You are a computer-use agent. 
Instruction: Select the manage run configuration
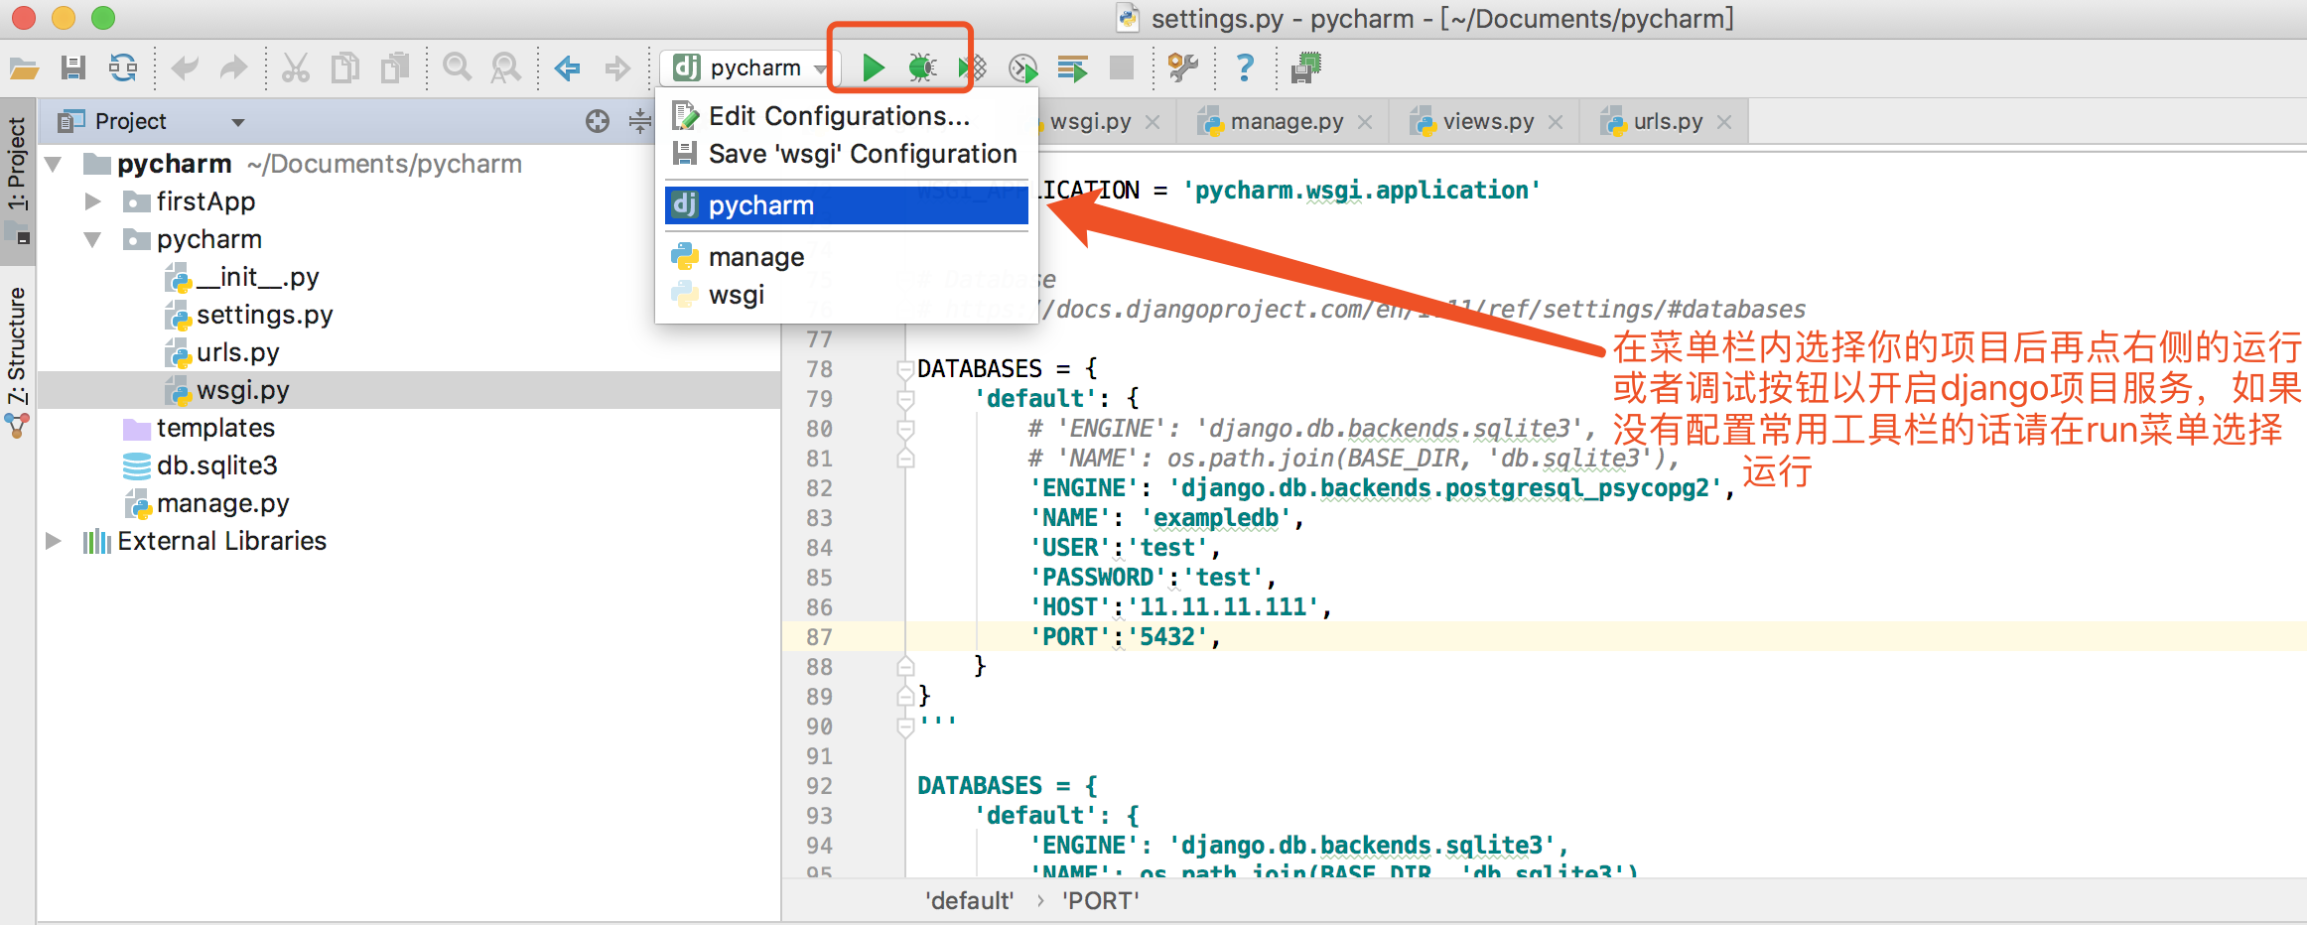click(x=846, y=257)
